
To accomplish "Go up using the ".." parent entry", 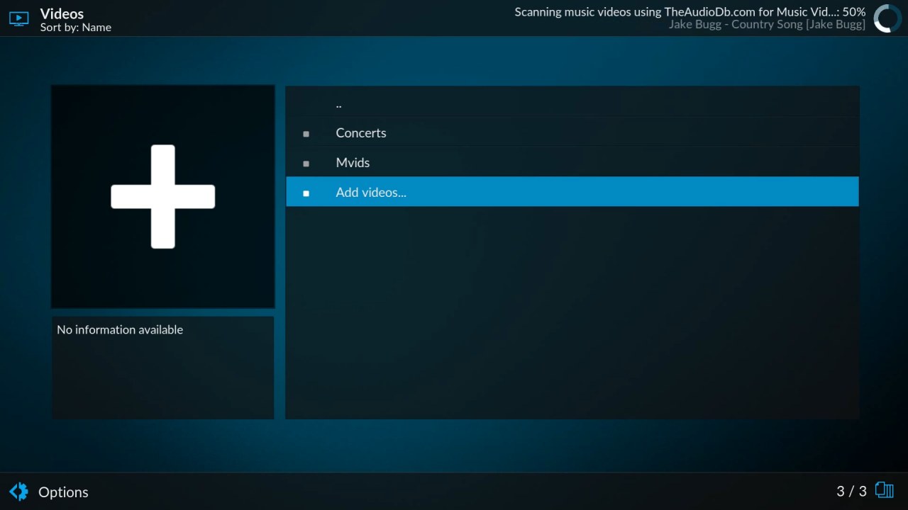I will click(339, 104).
